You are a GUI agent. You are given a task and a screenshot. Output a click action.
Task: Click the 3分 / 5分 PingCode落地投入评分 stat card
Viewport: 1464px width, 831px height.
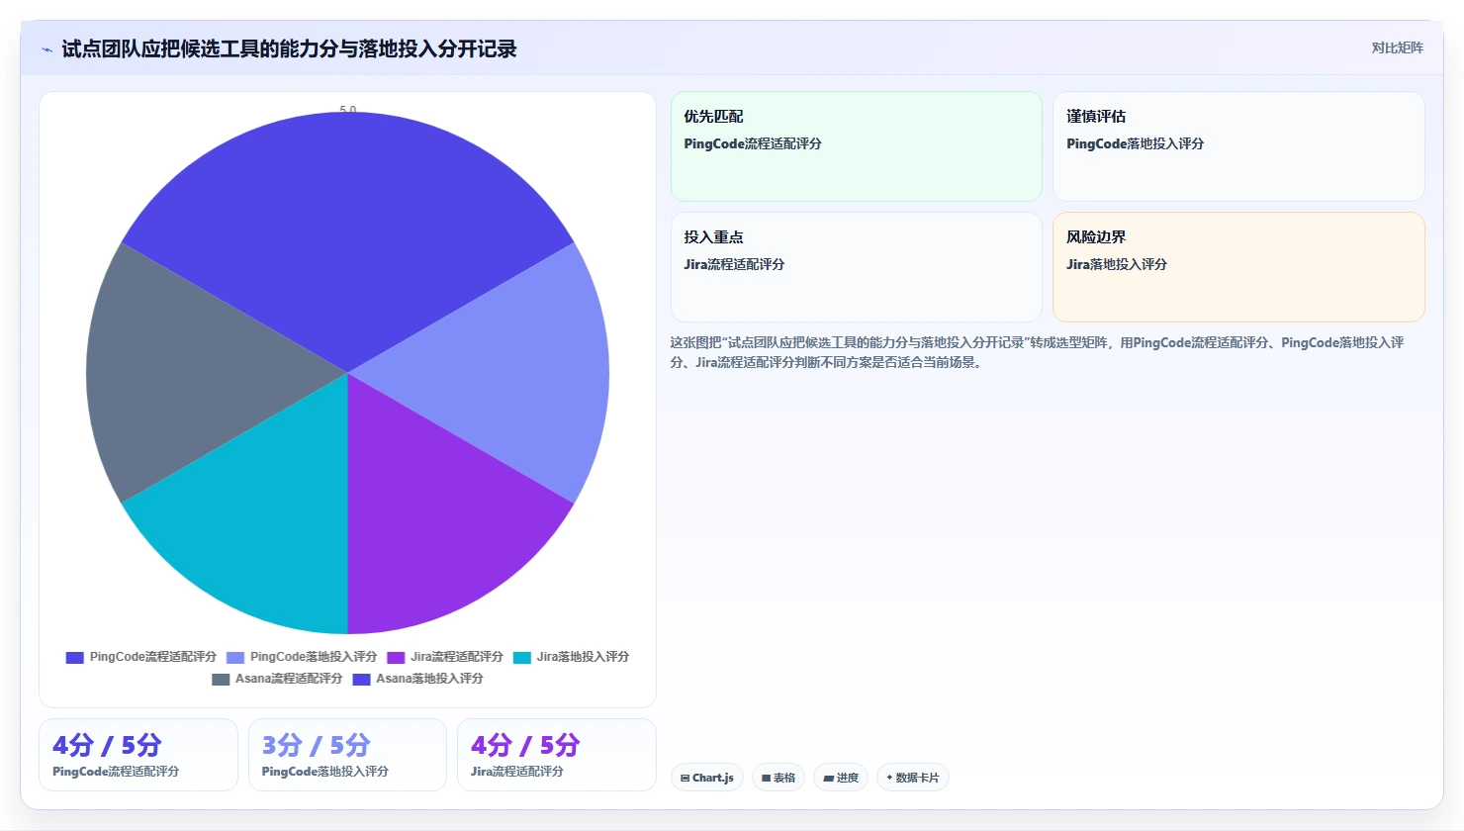click(x=347, y=755)
